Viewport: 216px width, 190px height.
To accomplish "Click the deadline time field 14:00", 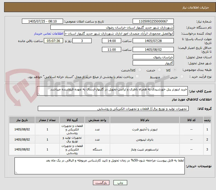I will coord(112,41).
